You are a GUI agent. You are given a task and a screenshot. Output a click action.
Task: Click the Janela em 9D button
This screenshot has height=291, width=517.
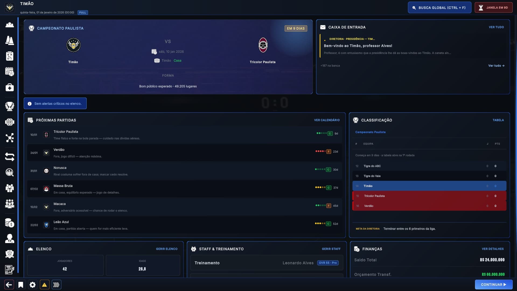click(494, 8)
